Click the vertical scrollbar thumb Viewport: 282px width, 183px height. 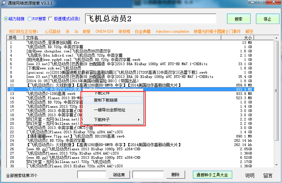pyautogui.click(x=276, y=91)
